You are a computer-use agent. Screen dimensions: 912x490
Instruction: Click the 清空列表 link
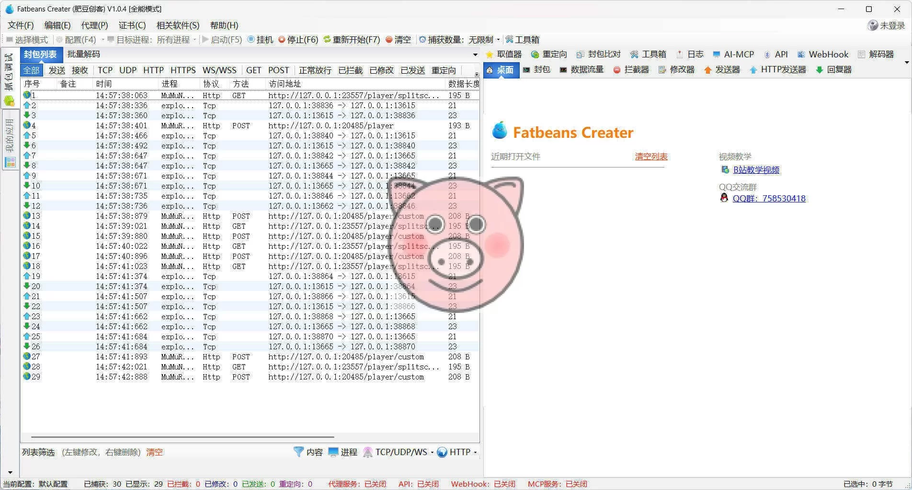pyautogui.click(x=651, y=156)
